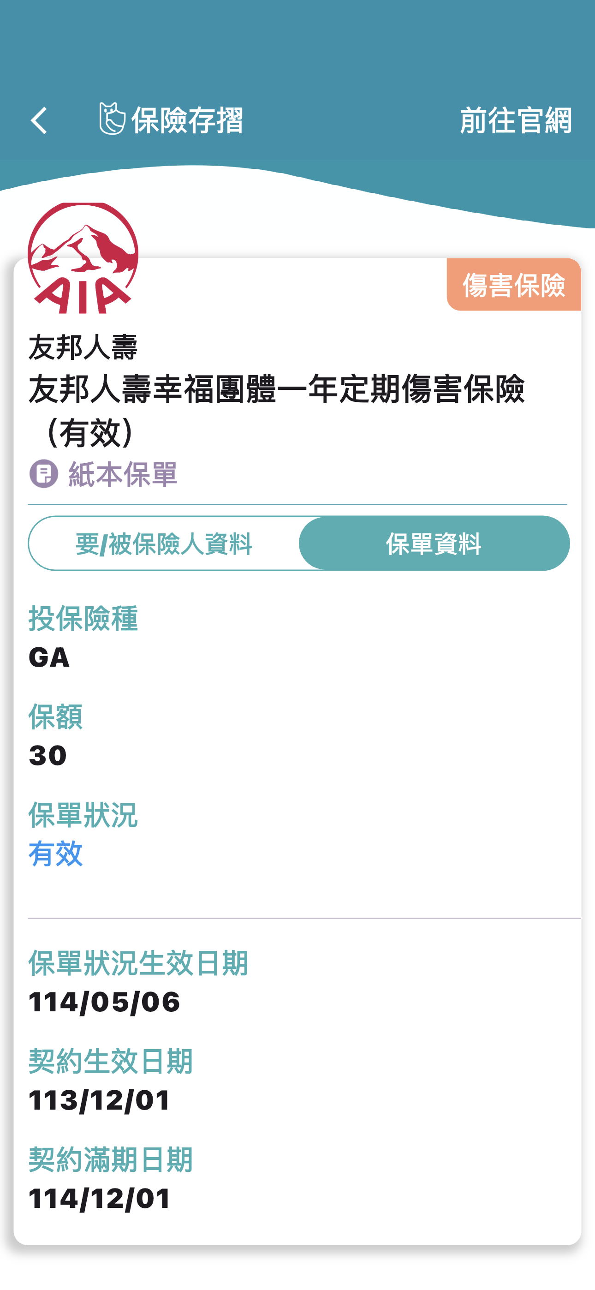595x1290 pixels.
Task: Open 前往官網 link
Action: [x=515, y=121]
